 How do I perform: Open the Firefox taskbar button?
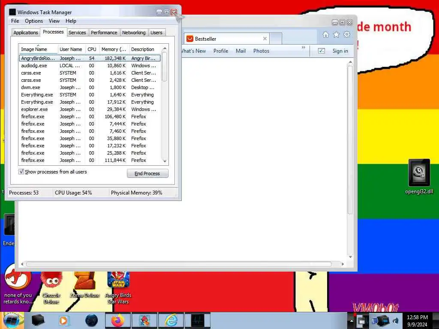[x=117, y=320]
